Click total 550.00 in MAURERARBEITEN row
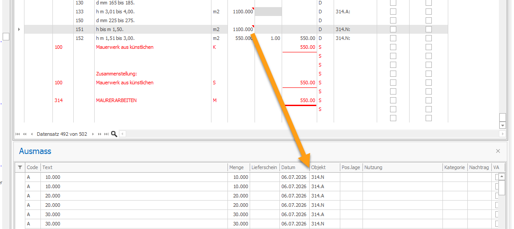 [x=308, y=100]
